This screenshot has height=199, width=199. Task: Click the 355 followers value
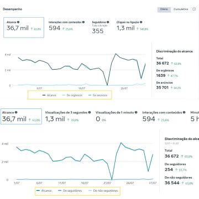[98, 31]
